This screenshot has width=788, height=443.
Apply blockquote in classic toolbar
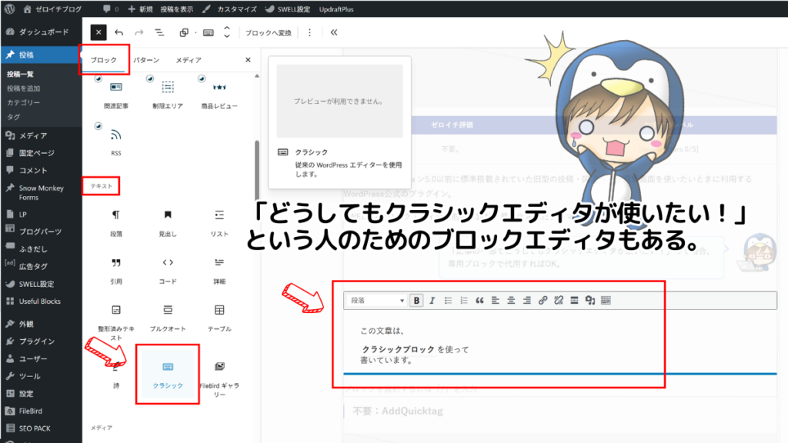pos(479,301)
